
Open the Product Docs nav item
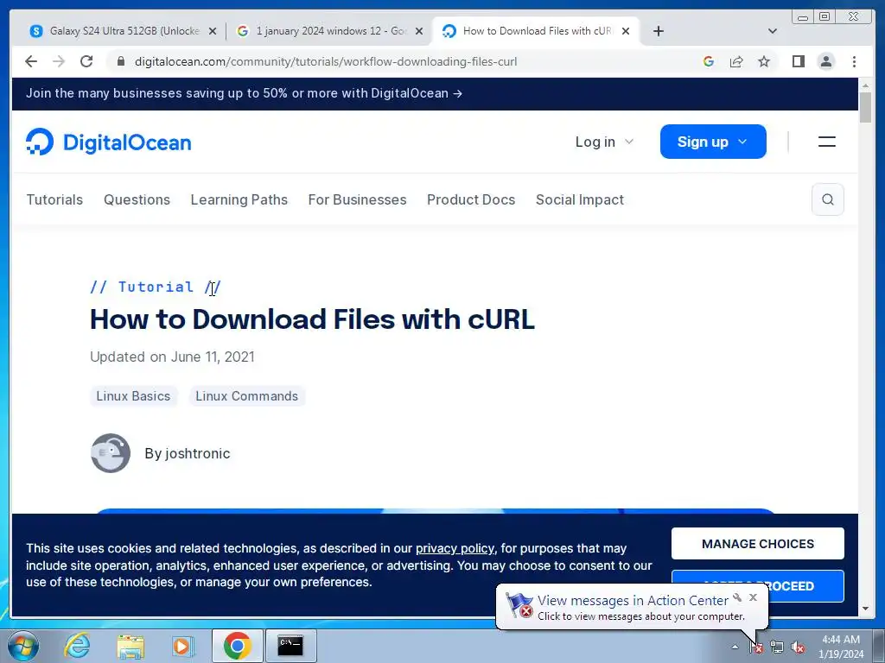click(x=471, y=199)
